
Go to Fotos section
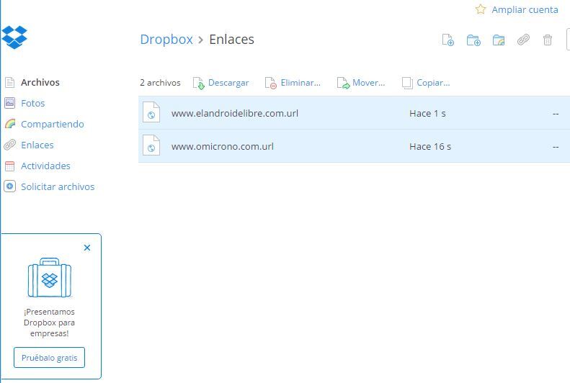(x=32, y=103)
